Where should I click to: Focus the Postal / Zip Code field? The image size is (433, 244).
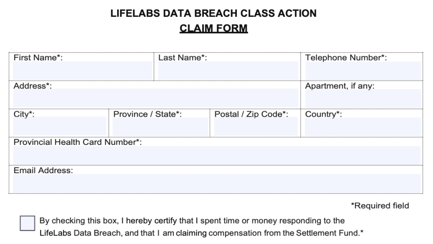point(256,127)
